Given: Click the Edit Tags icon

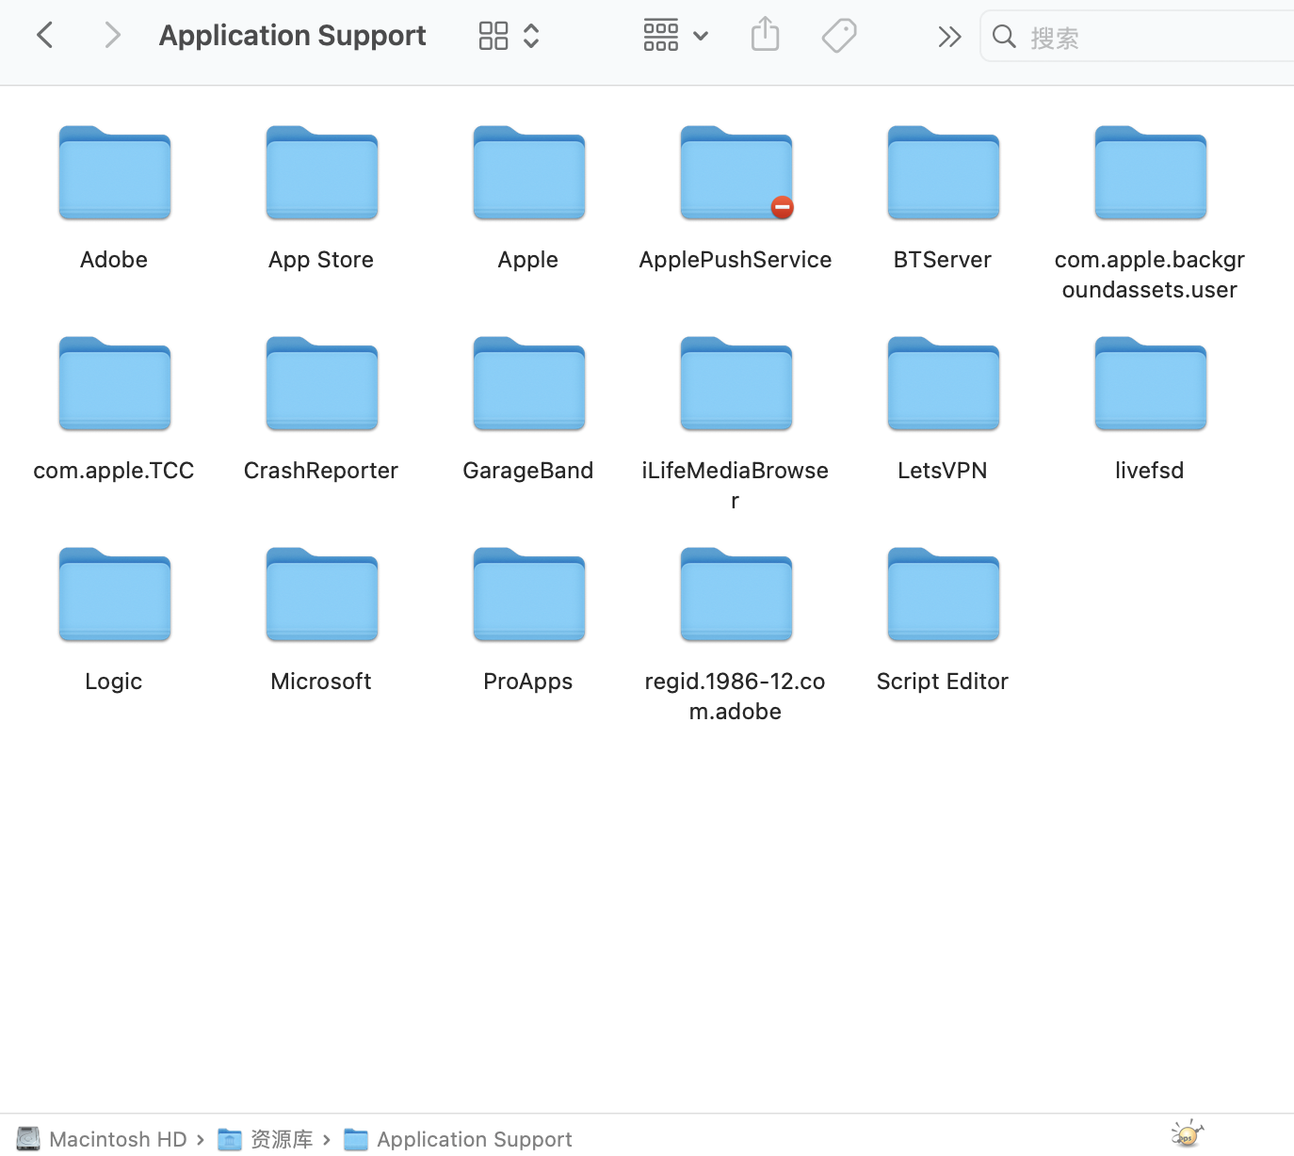Looking at the screenshot, I should coord(838,36).
